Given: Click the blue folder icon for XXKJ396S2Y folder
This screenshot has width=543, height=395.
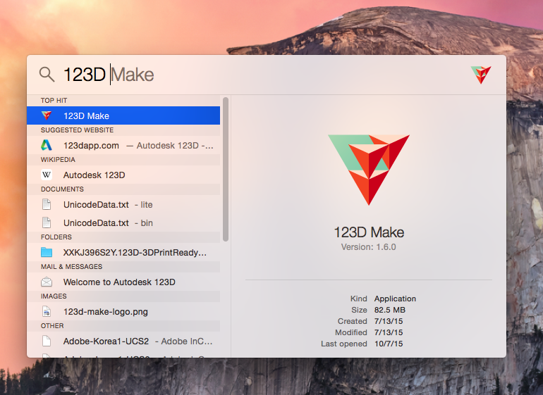Looking at the screenshot, I should pos(47,252).
